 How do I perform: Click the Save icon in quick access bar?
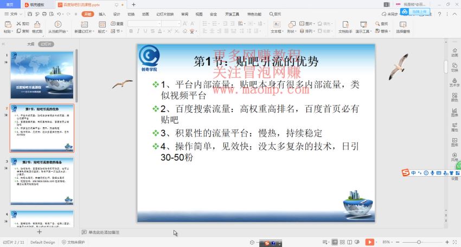click(30, 14)
